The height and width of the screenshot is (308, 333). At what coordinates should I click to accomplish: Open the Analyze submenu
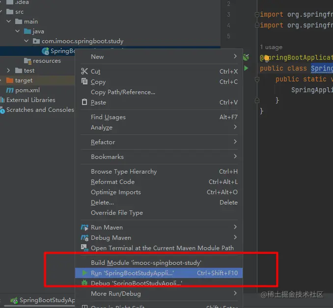159,128
